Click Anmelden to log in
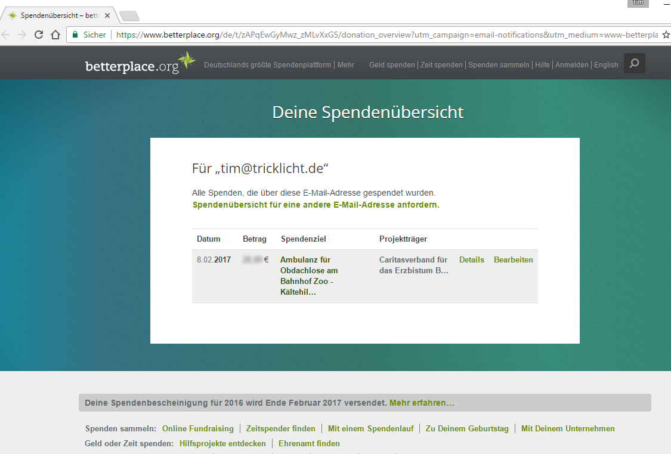 click(572, 65)
